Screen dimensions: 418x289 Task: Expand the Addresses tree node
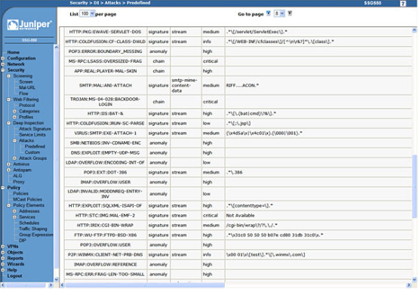[x=14, y=211]
